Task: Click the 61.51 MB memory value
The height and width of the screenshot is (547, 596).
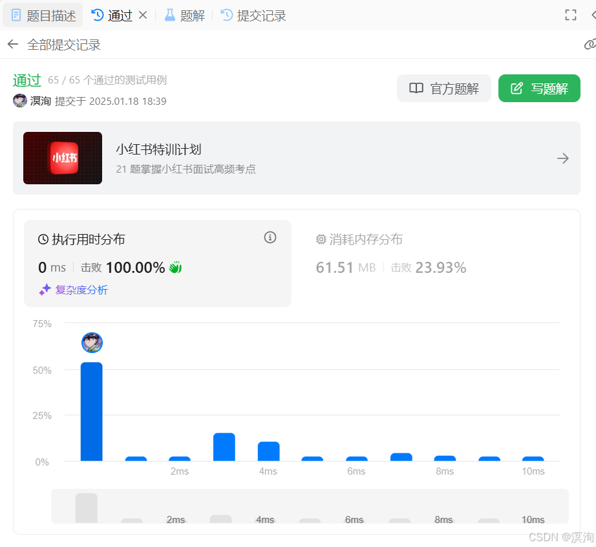Action: coord(346,268)
